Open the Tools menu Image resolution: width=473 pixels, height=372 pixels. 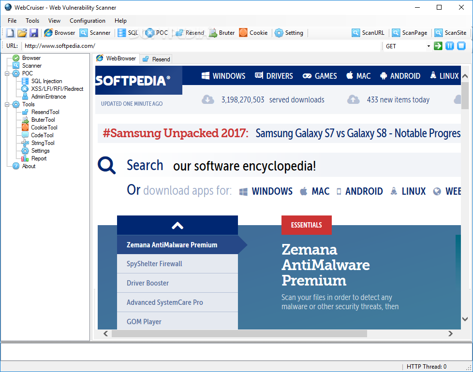[x=32, y=20]
